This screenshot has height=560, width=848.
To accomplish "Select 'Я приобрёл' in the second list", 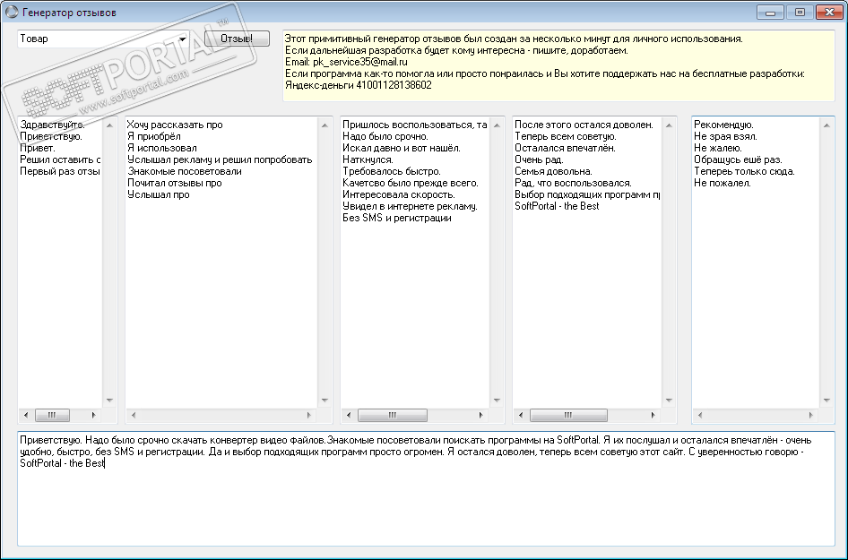I will click(154, 137).
